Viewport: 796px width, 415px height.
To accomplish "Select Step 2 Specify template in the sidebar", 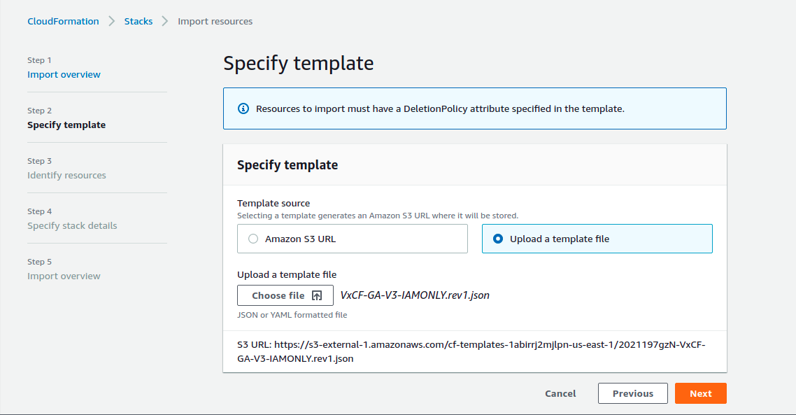I will 66,125.
